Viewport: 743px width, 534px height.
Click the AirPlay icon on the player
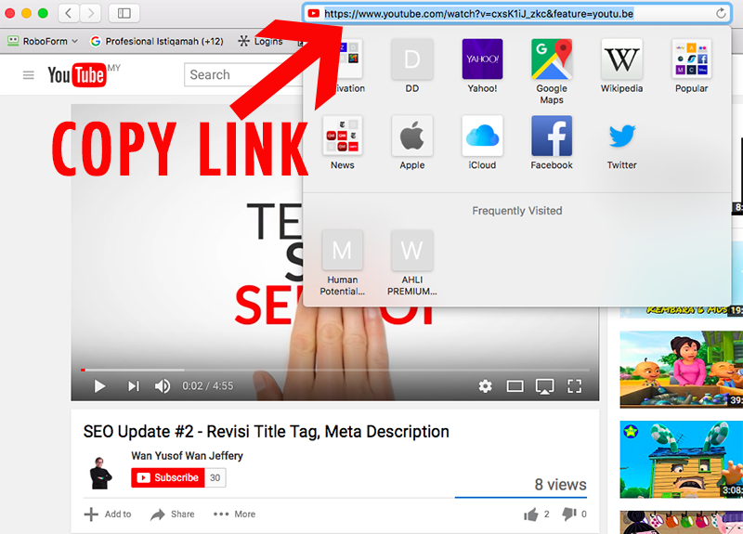(x=545, y=386)
